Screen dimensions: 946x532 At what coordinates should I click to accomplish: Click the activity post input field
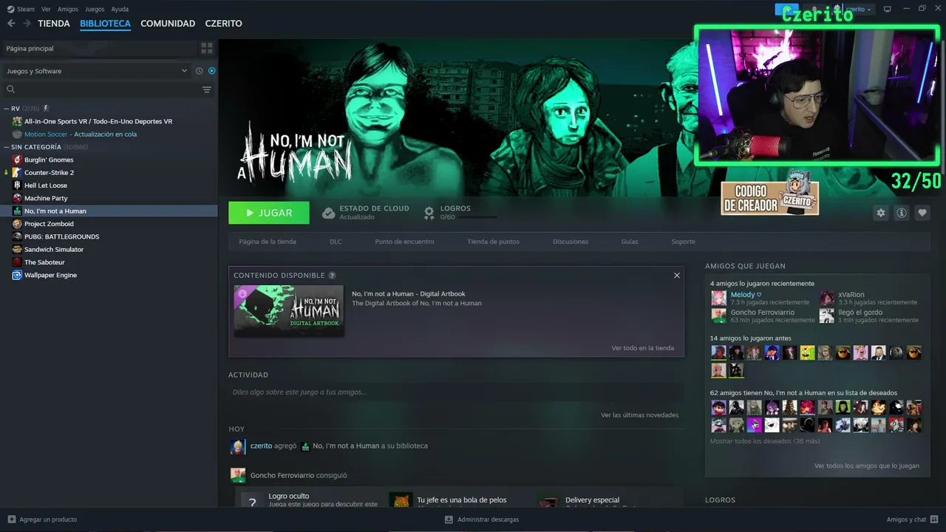456,392
